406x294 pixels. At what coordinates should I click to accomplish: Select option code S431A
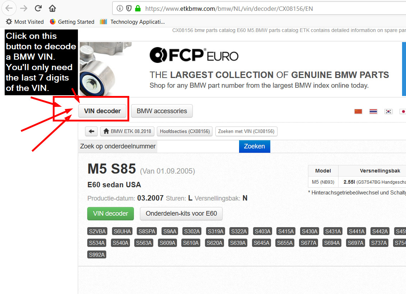(x=333, y=231)
